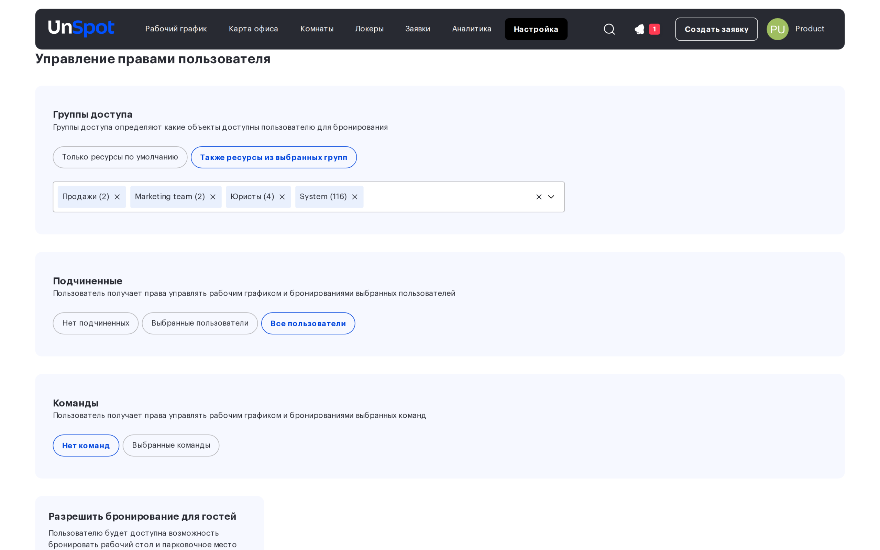
Task: Choose Все пользователи option
Action: click(x=308, y=323)
